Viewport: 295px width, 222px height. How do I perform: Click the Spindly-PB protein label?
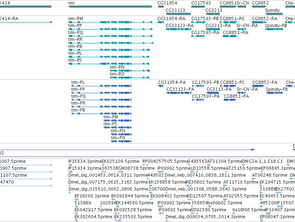click(x=277, y=89)
